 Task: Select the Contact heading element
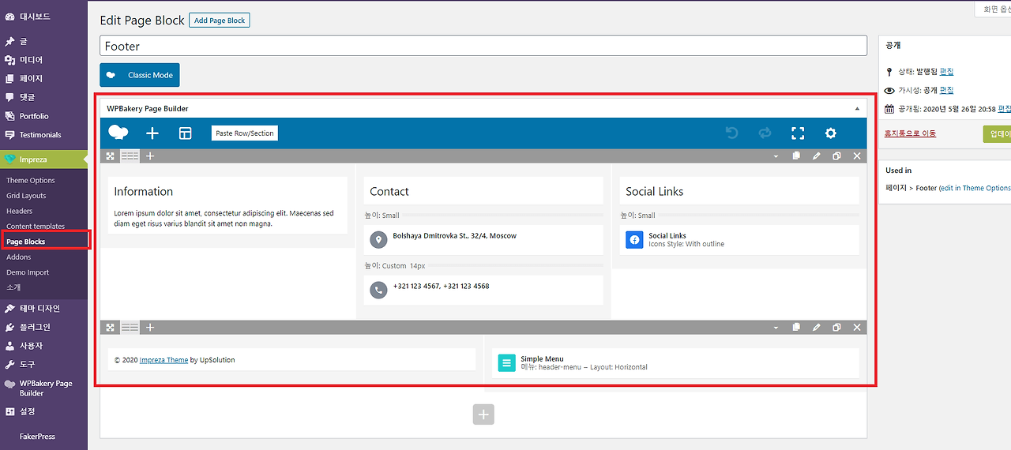(483, 191)
